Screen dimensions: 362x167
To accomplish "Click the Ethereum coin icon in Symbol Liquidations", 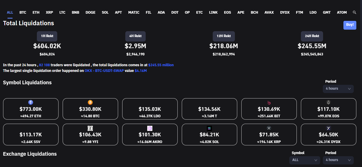I will 31,102.
